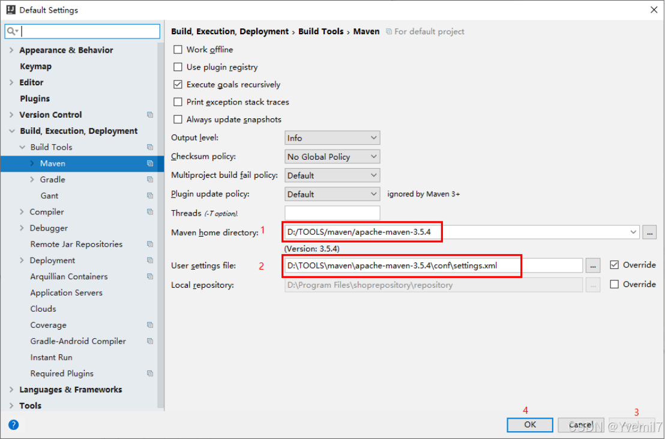Expand the Tools section arrow
The width and height of the screenshot is (665, 439).
pos(11,405)
